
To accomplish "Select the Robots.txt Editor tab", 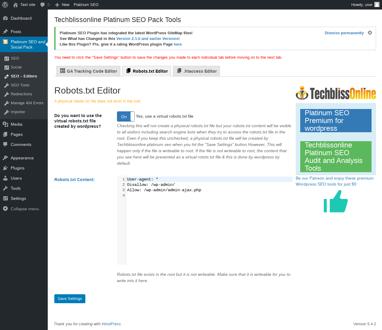I will [147, 71].
